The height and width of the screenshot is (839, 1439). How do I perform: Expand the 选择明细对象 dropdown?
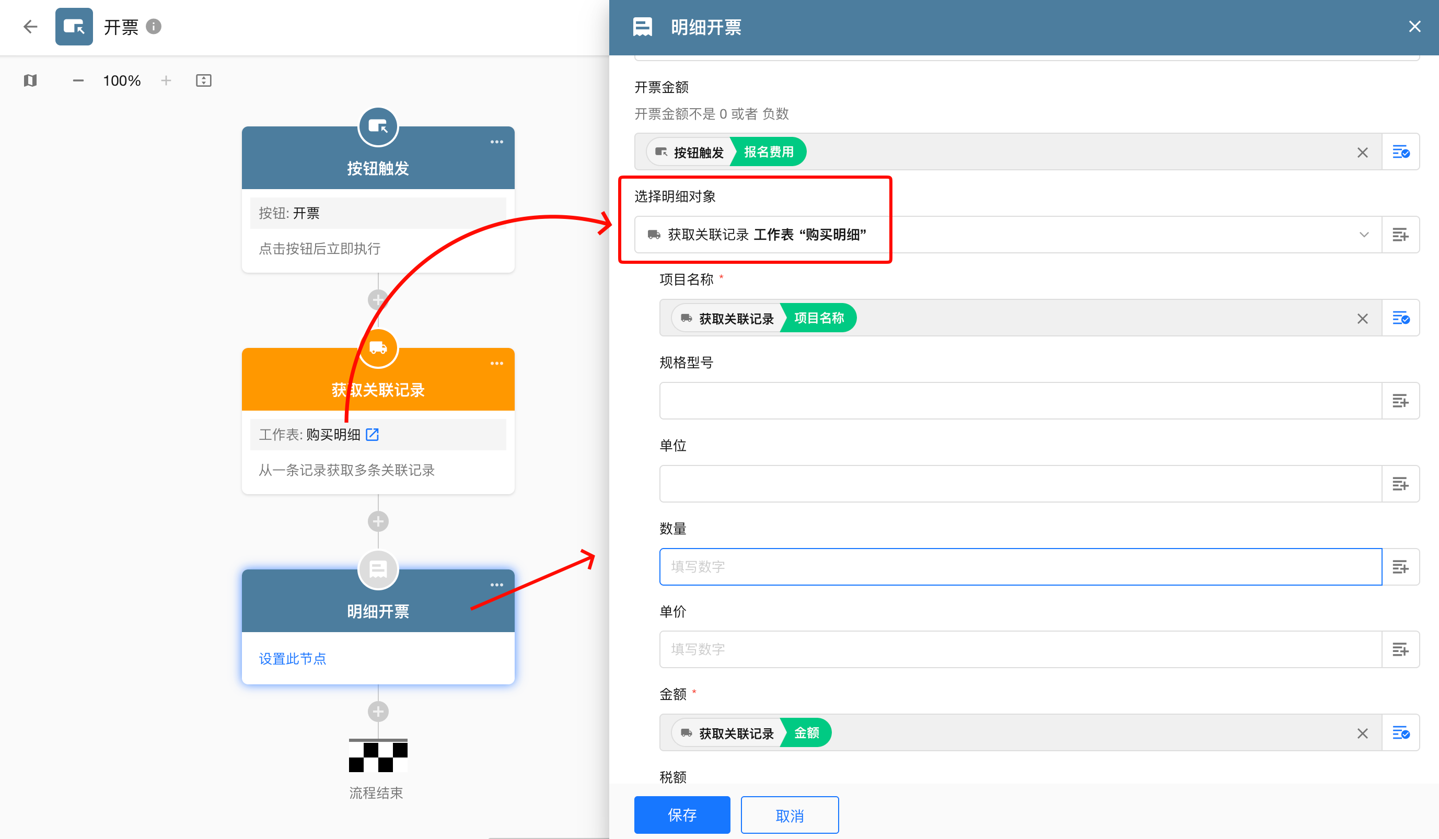point(1364,235)
